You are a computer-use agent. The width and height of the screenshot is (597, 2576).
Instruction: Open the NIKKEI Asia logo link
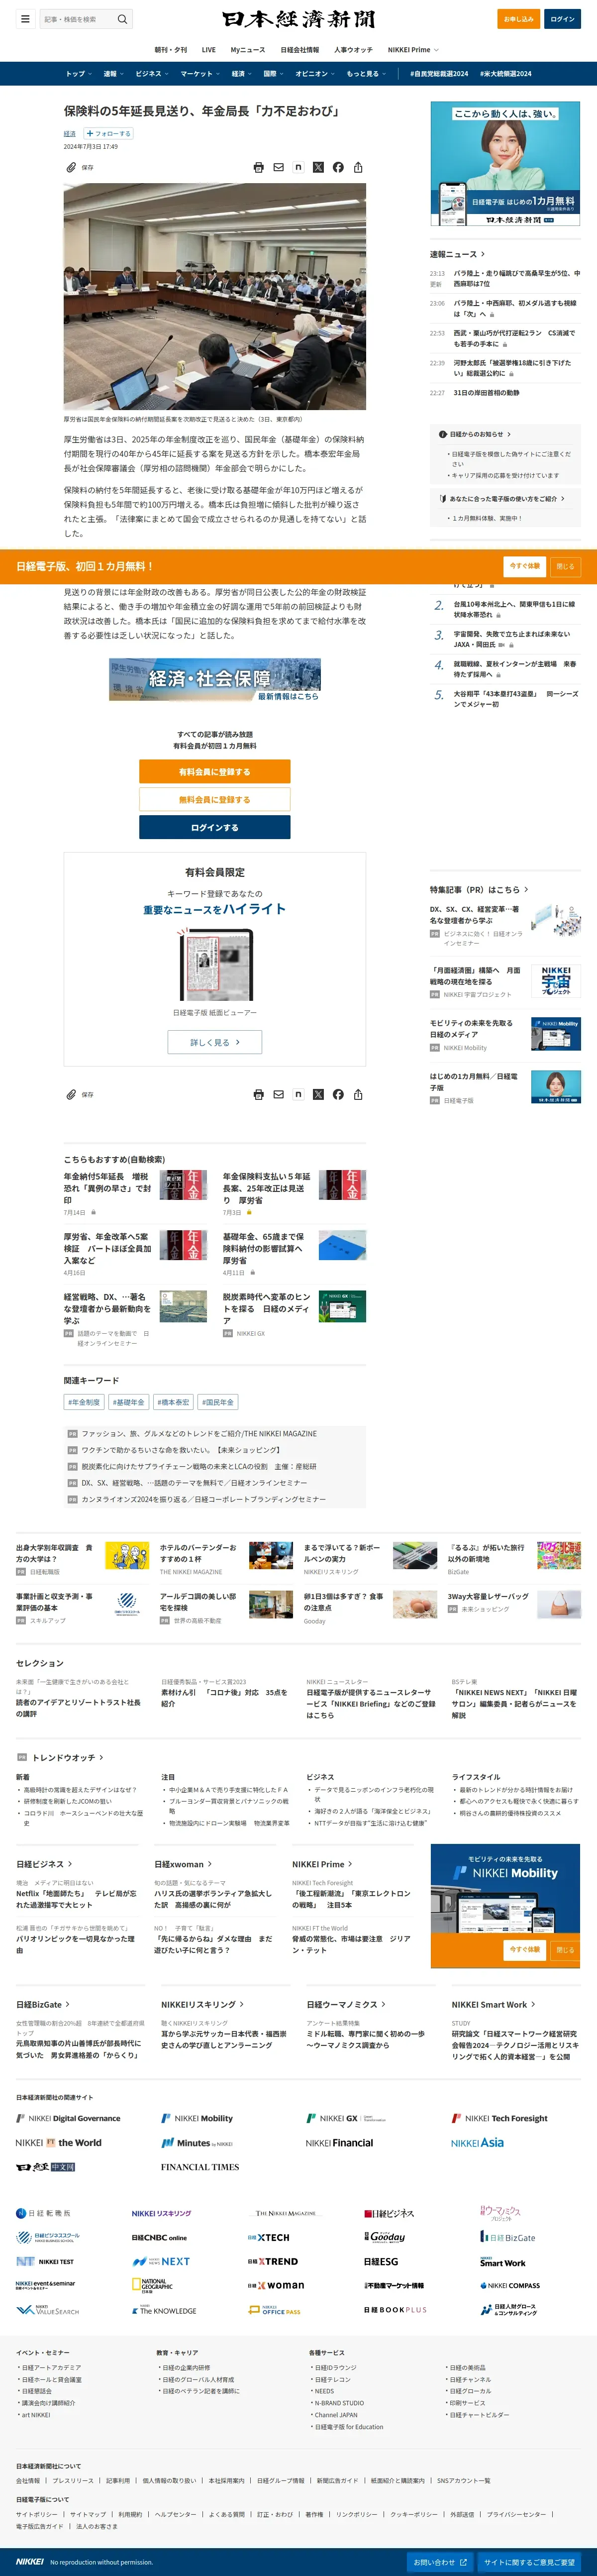click(x=477, y=2143)
